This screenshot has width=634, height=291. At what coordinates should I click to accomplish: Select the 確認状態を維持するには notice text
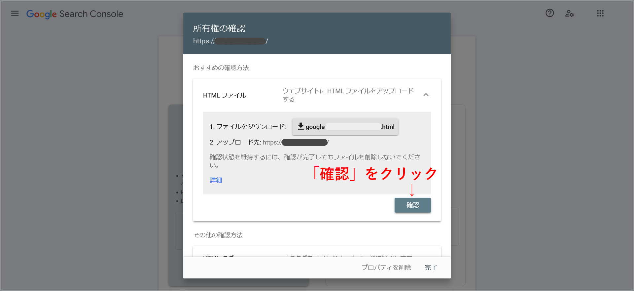tap(315, 161)
